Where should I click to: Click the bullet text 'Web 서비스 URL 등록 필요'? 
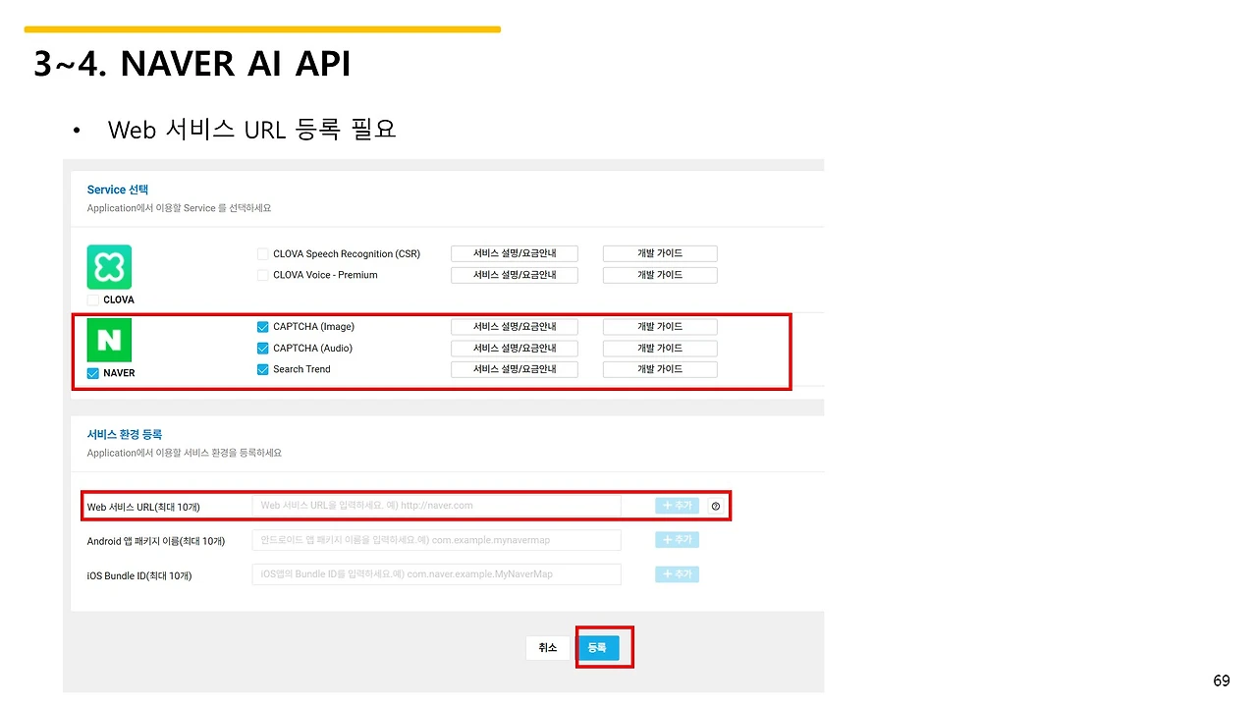[252, 130]
